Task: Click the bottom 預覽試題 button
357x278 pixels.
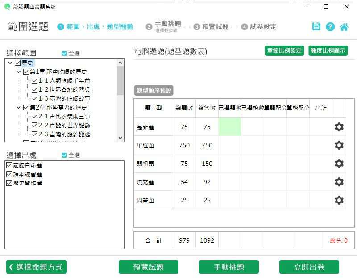Action: 149,267
